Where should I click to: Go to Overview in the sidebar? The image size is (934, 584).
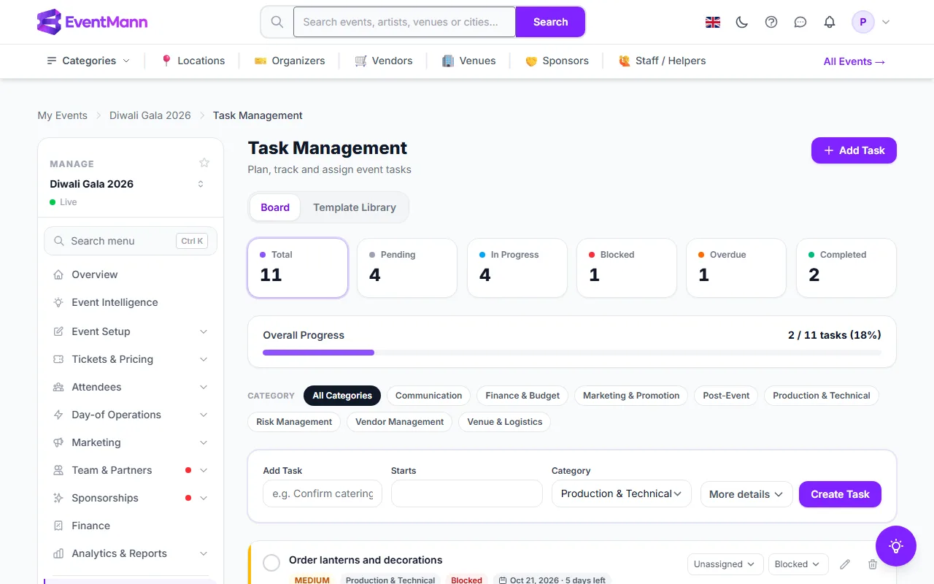131,274
